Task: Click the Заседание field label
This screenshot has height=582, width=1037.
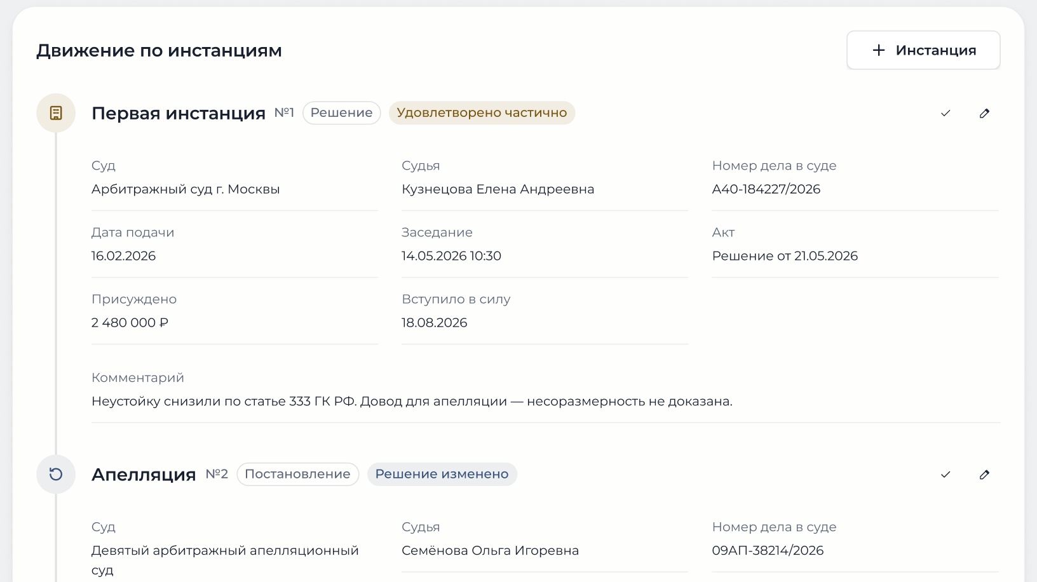Action: 437,233
